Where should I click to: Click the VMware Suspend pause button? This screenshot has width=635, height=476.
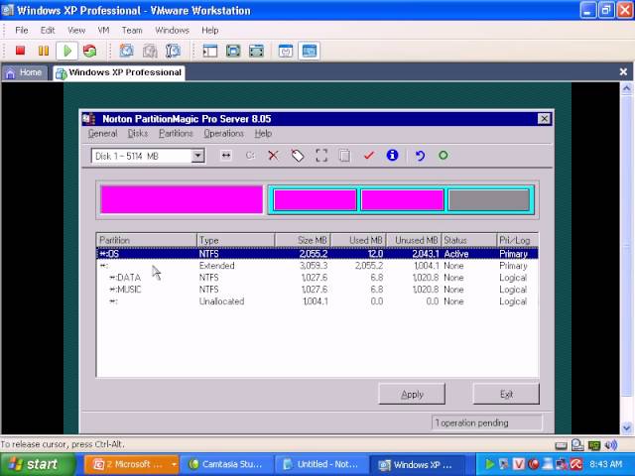44,51
